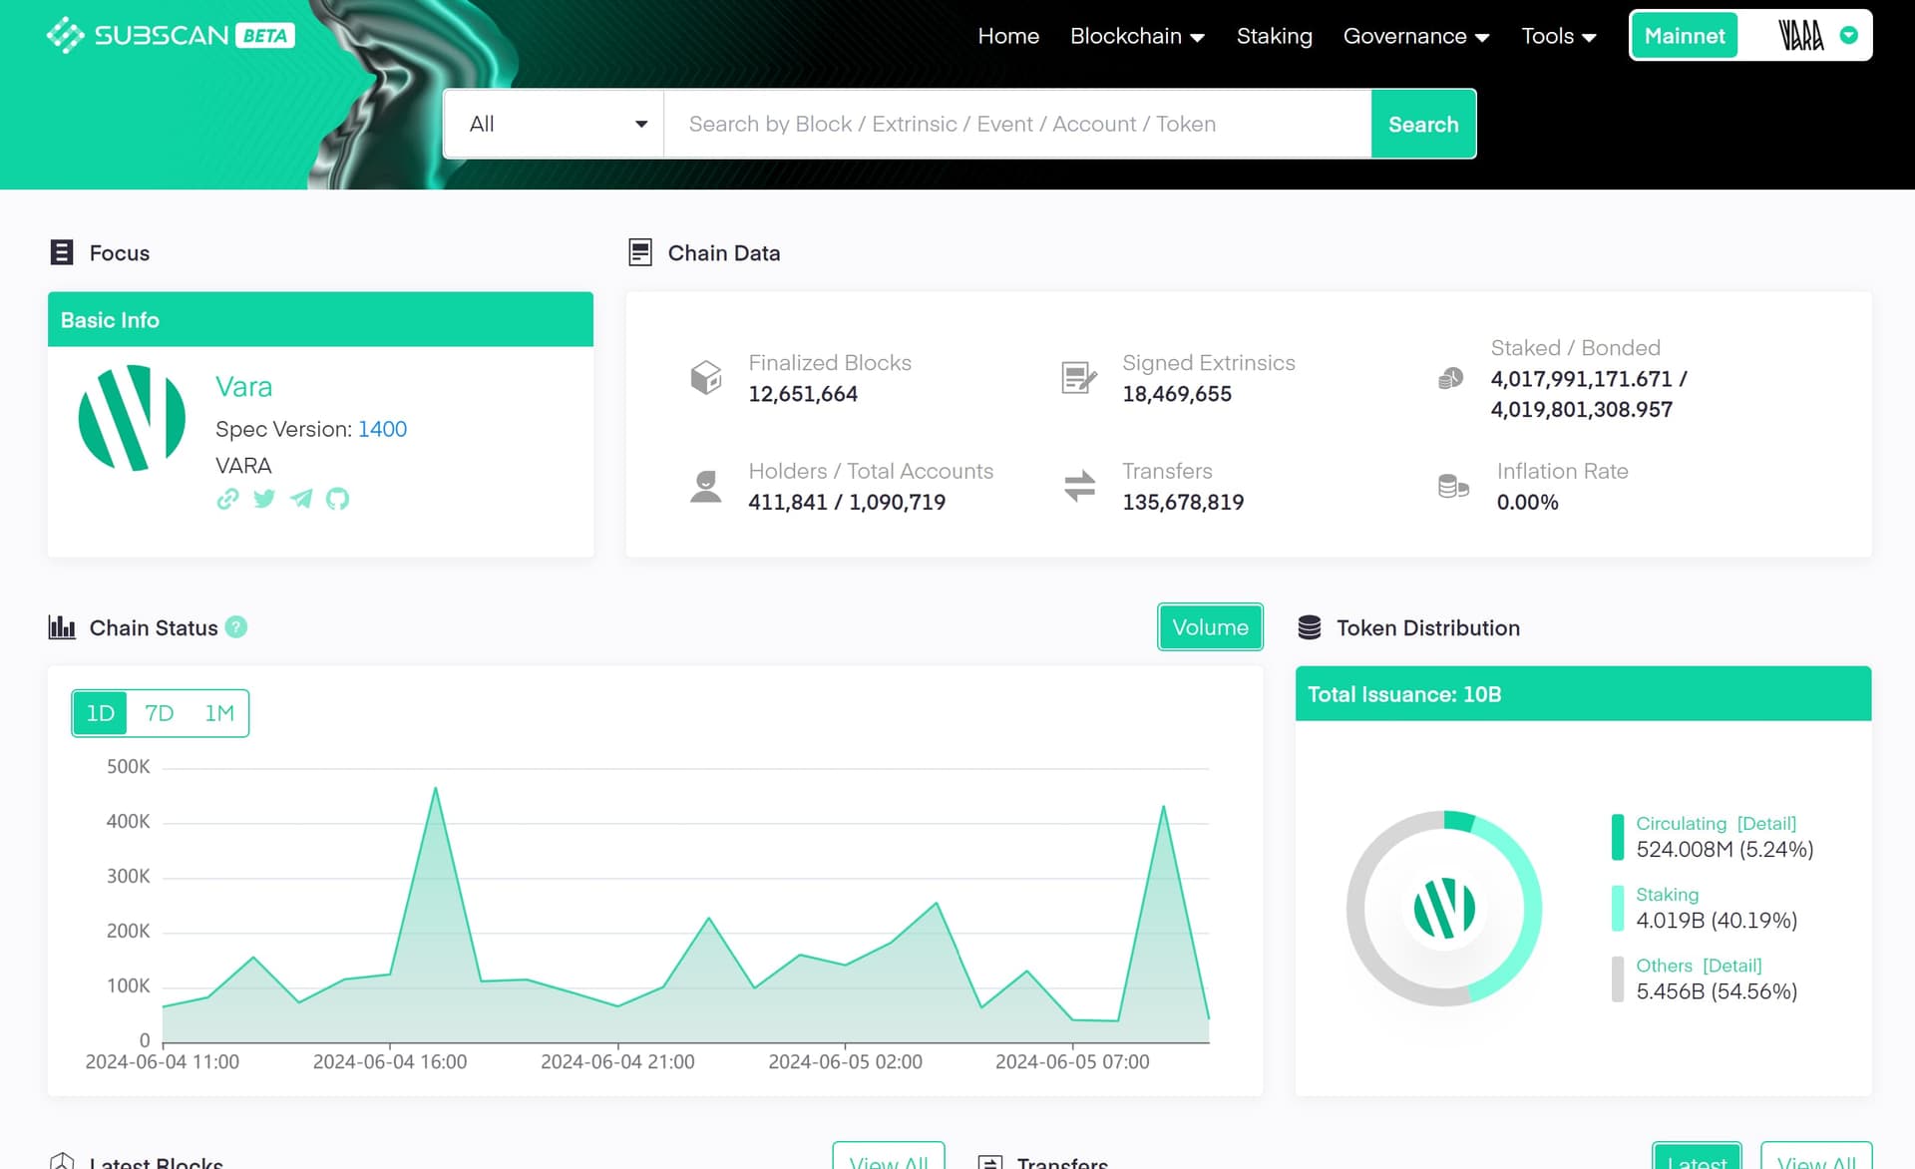Open the Vara website link icon

pos(227,499)
